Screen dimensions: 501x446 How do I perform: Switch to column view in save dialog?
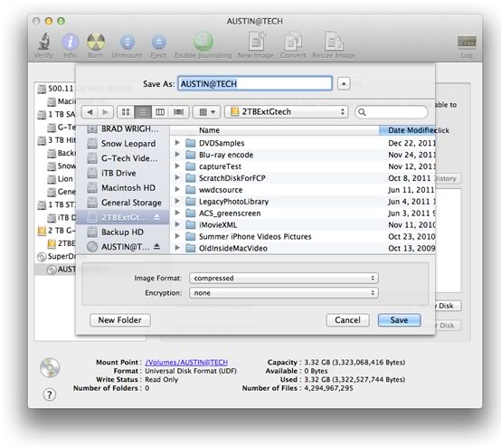pos(160,112)
